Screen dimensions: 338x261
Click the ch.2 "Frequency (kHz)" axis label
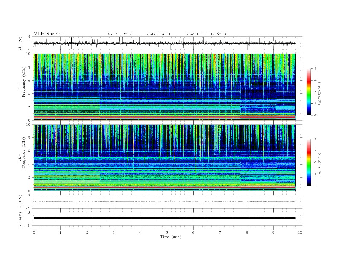coord(24,152)
